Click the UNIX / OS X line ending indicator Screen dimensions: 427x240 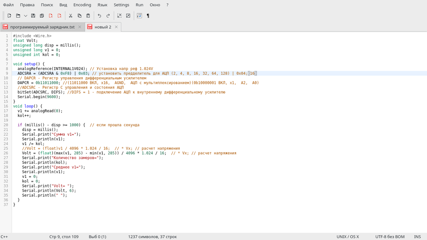pyautogui.click(x=348, y=236)
